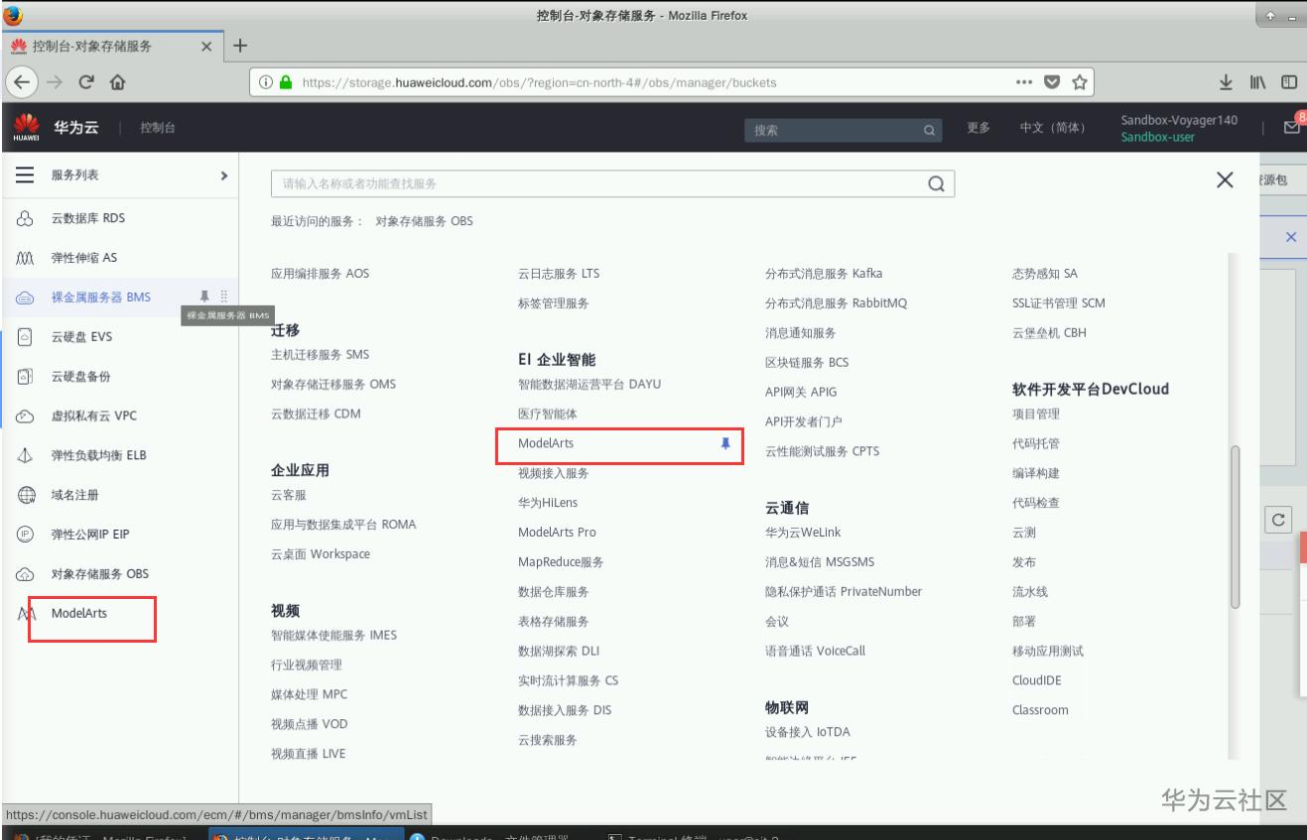The height and width of the screenshot is (840, 1307).
Task: Open recently visited 对象存储服务 OBS link
Action: (425, 220)
